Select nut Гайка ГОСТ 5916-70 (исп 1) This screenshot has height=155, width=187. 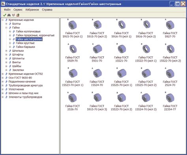122,28
